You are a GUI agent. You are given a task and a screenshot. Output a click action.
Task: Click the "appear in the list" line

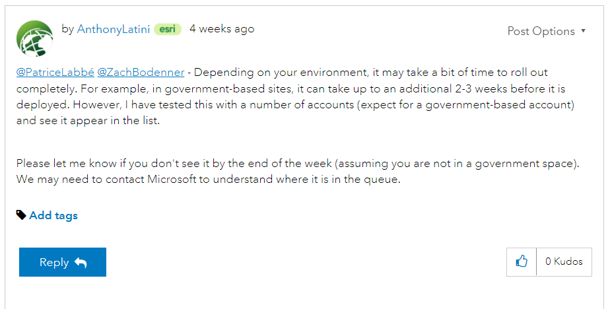(100, 121)
